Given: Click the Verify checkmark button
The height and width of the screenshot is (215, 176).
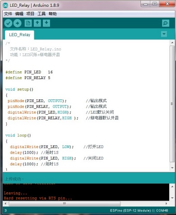Looking at the screenshot, I should coord(8,23).
